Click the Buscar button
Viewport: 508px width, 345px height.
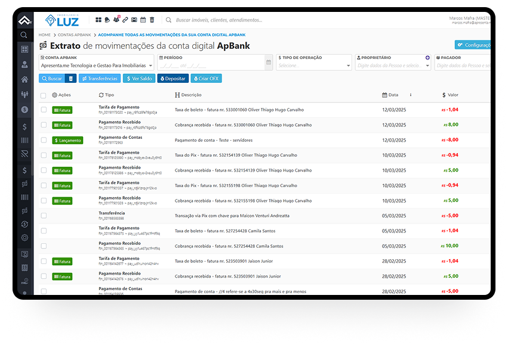click(52, 79)
